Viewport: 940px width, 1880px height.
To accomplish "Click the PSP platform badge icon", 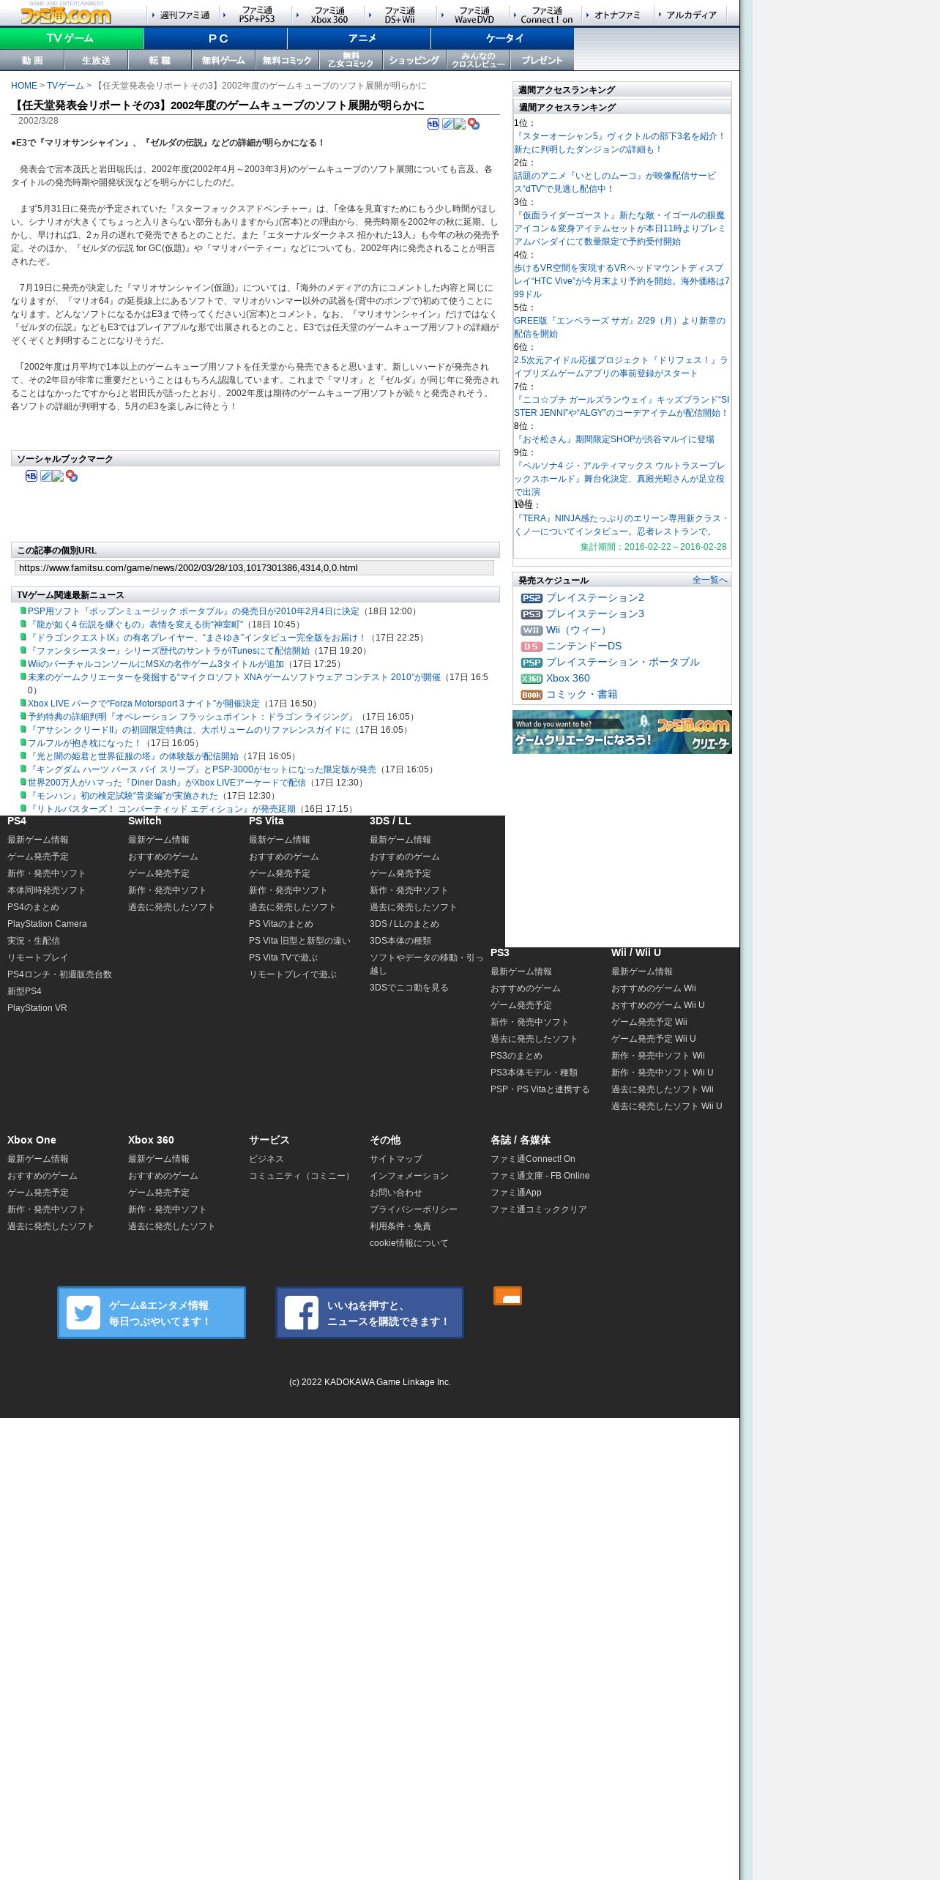I will click(531, 663).
